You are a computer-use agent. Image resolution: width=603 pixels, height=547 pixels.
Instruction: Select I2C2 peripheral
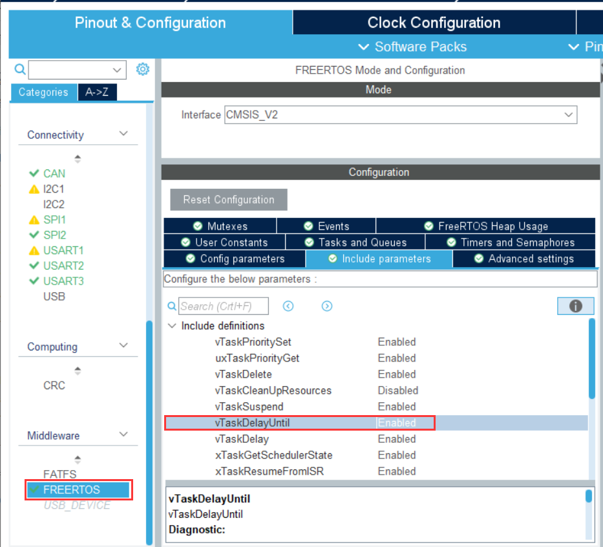pyautogui.click(x=54, y=204)
